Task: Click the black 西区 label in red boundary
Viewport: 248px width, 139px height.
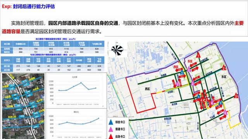Action: (x=147, y=89)
